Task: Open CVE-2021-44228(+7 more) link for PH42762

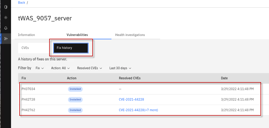Action: (138, 110)
